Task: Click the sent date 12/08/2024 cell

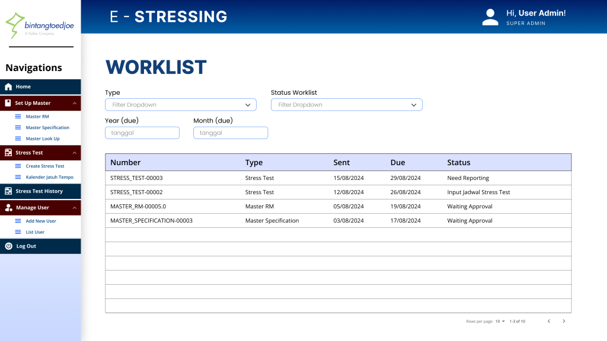Action: pyautogui.click(x=349, y=192)
